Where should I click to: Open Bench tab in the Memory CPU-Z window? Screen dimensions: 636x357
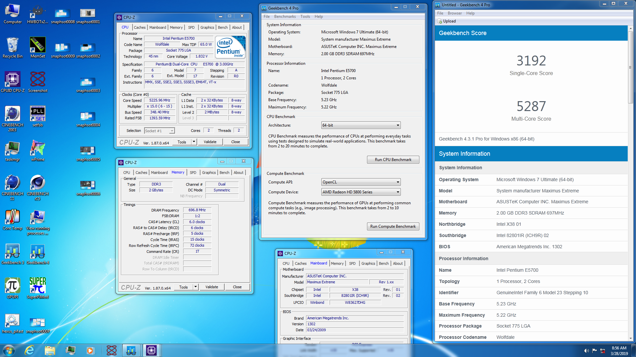(224, 173)
